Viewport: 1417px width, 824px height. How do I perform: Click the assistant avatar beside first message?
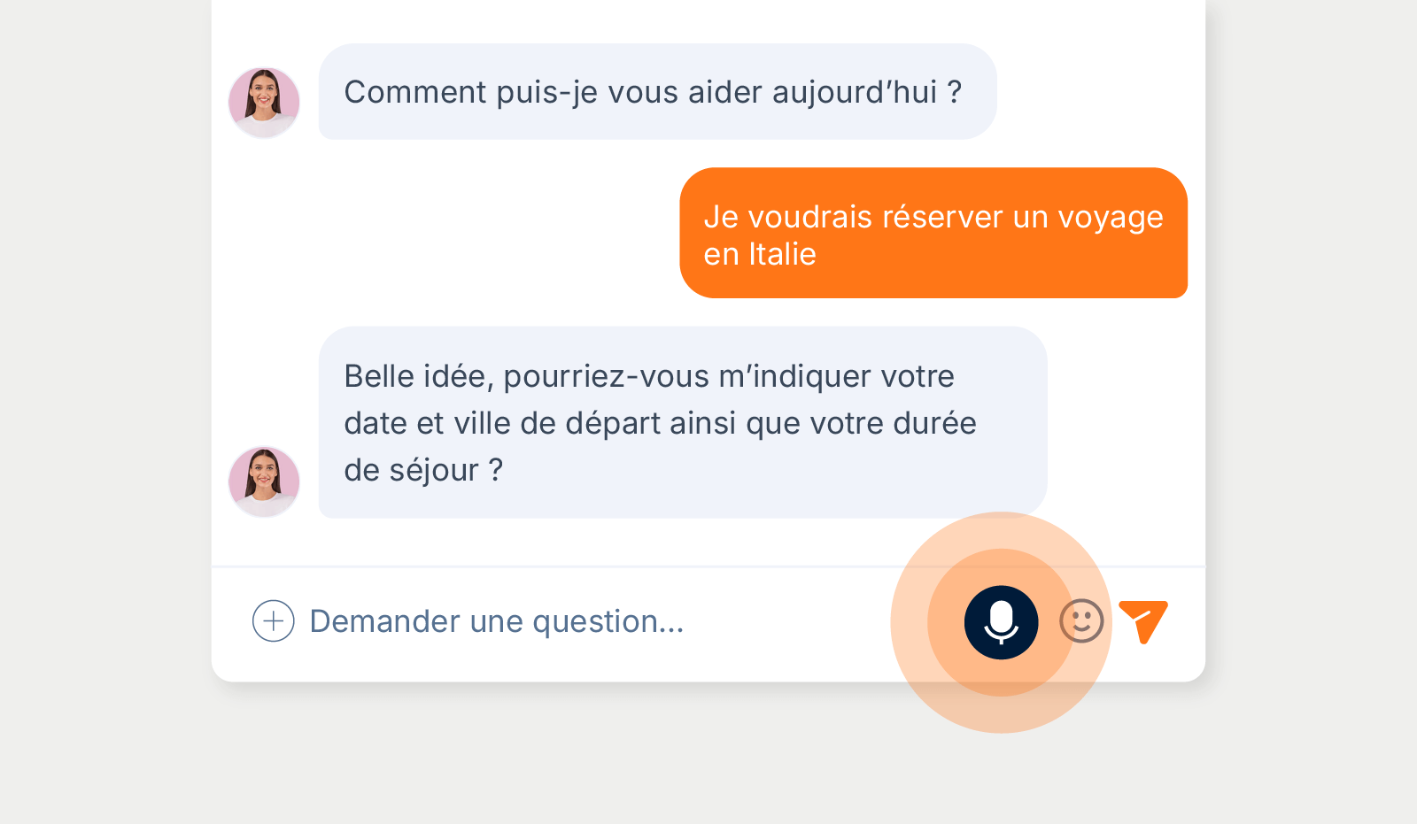[x=264, y=103]
